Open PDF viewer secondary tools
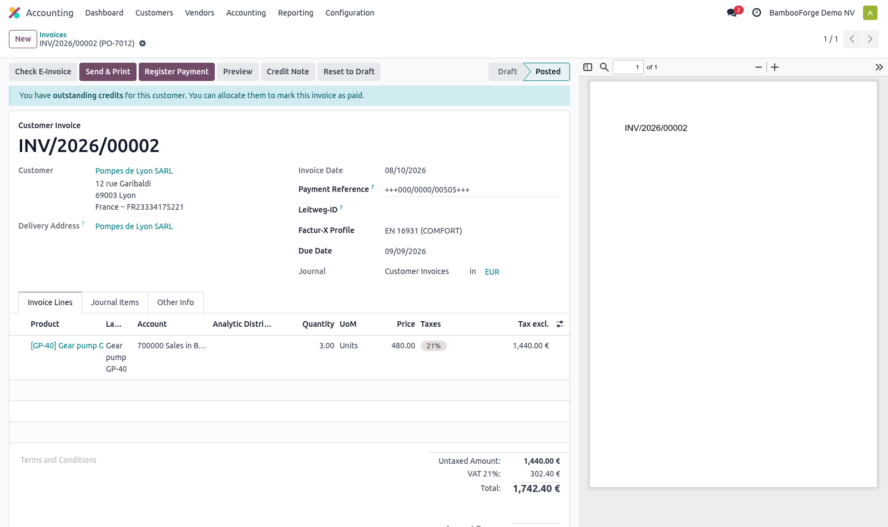Image resolution: width=888 pixels, height=527 pixels. tap(879, 67)
